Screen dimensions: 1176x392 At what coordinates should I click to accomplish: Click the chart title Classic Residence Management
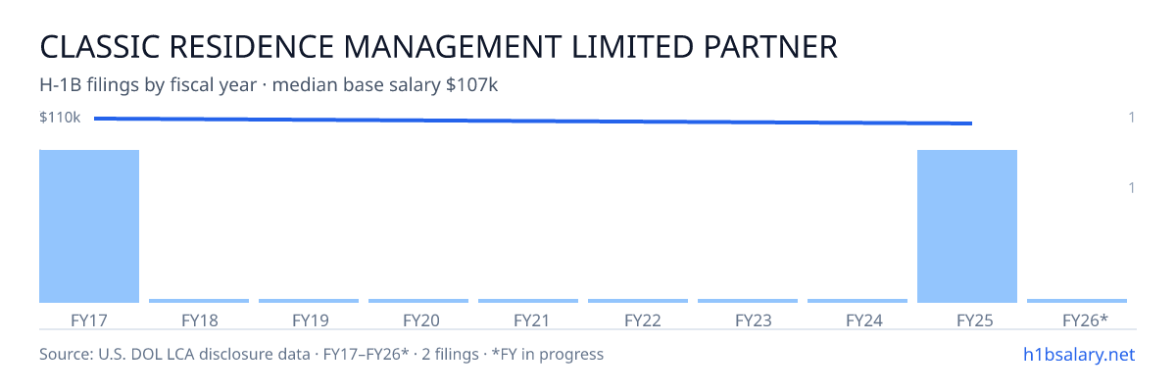(x=438, y=47)
